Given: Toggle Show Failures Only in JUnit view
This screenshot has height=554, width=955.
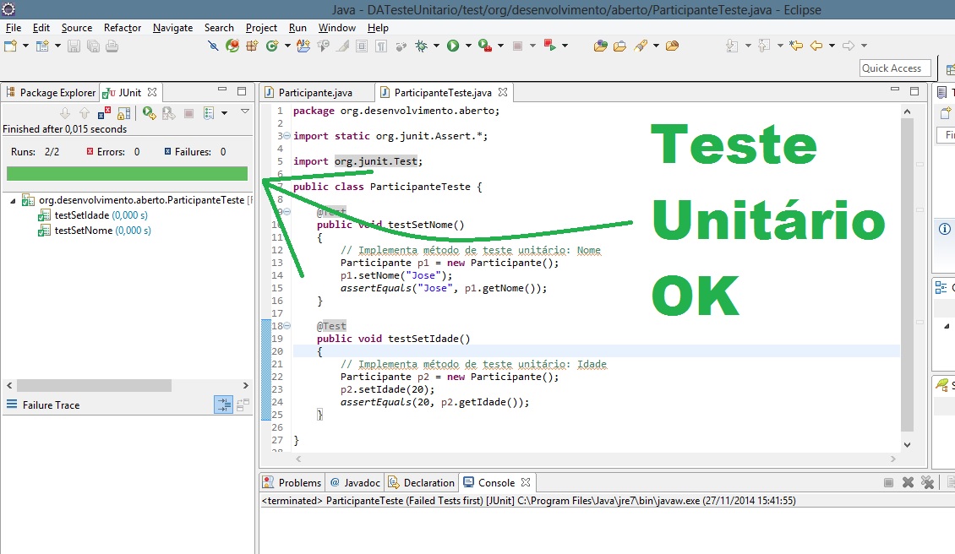Looking at the screenshot, I should [104, 112].
